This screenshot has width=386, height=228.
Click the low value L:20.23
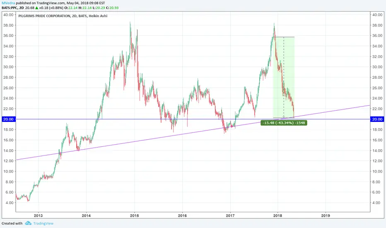click(99, 7)
